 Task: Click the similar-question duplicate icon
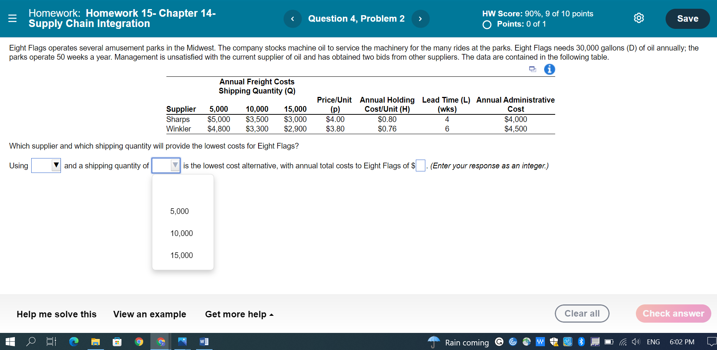[532, 69]
